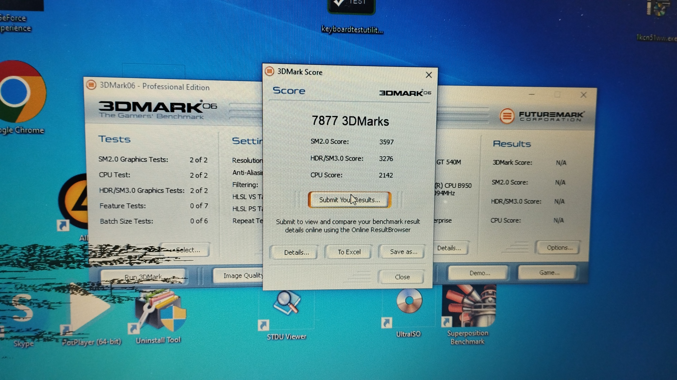The height and width of the screenshot is (380, 677).
Task: Export the score using To Excel
Action: coord(349,252)
